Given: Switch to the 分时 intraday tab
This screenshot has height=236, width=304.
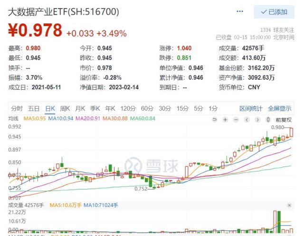Looking at the screenshot, I should click(17, 109).
